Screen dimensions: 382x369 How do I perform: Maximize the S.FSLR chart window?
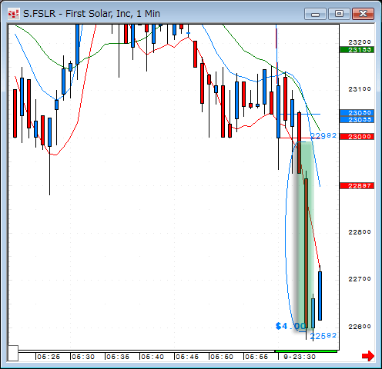click(339, 14)
